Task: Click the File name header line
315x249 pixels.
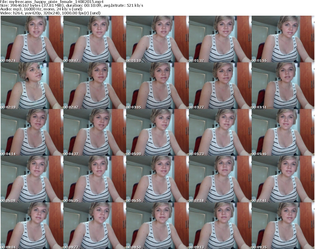Action: (52, 2)
